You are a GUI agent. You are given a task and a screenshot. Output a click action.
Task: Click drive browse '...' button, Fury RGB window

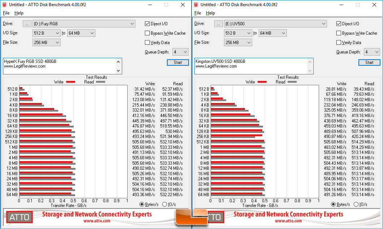(x=27, y=24)
